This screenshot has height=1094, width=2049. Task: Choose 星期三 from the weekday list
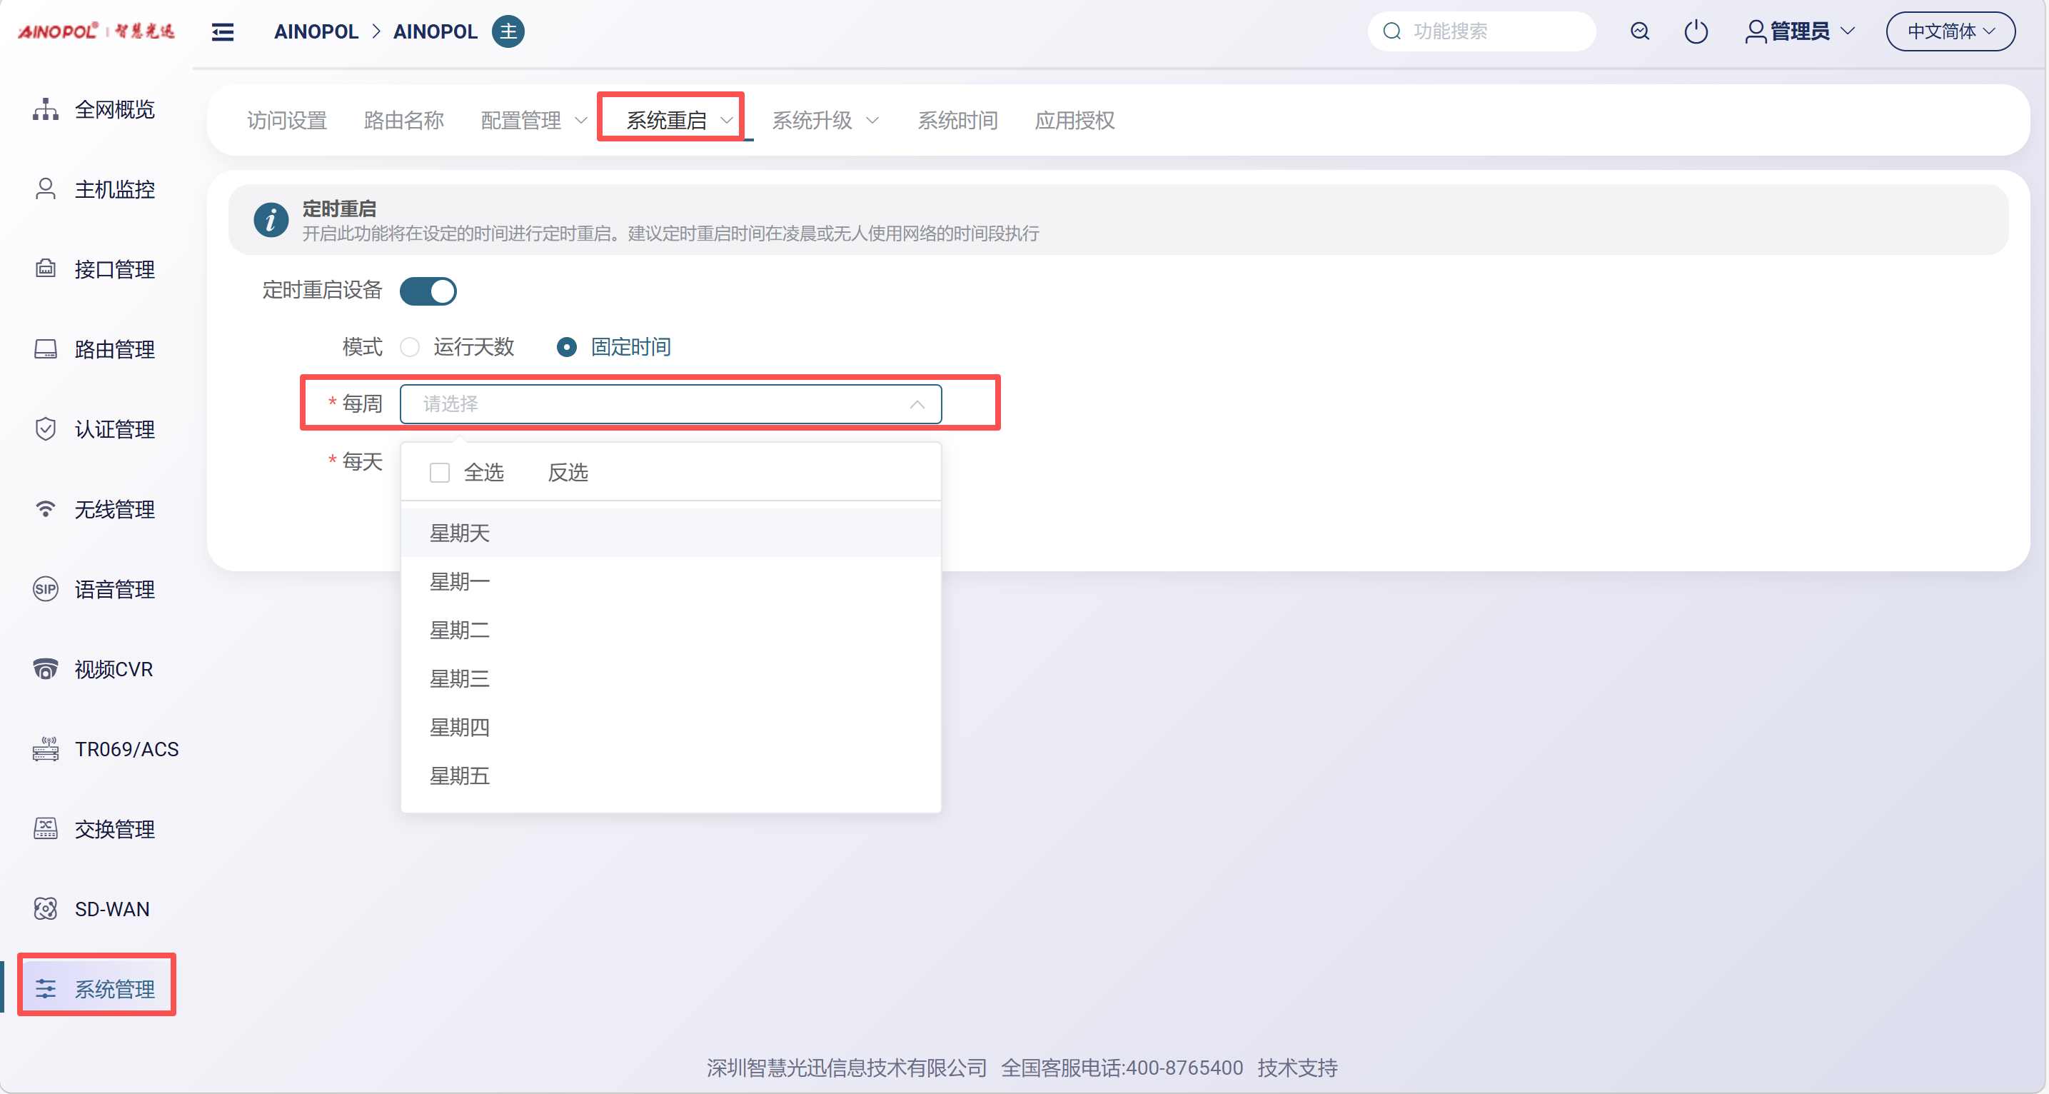(x=460, y=678)
